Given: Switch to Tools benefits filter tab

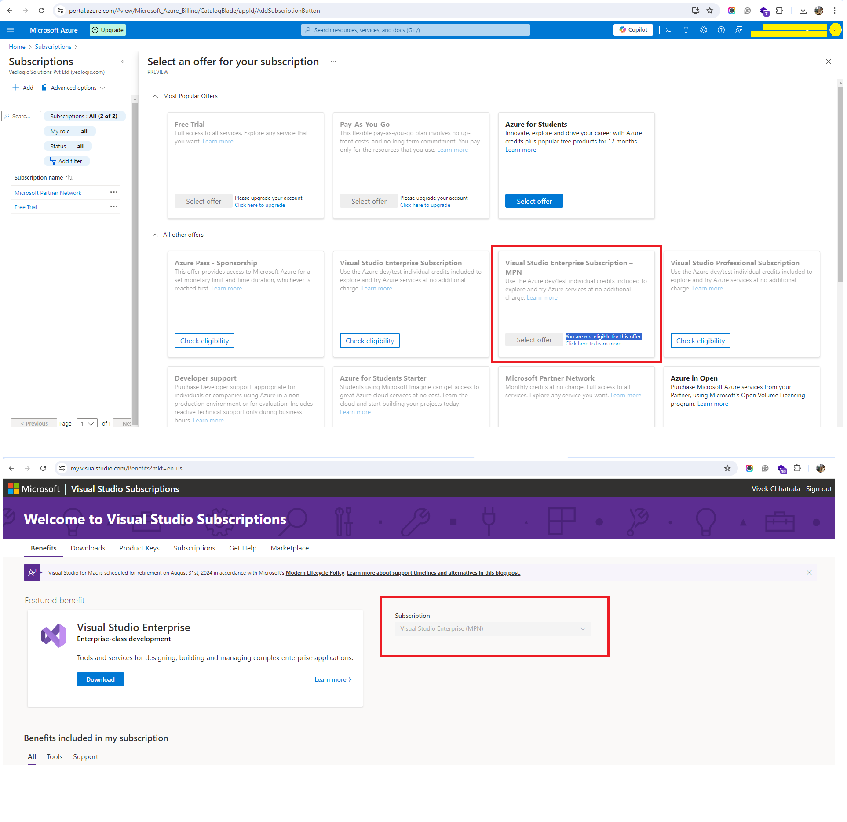Looking at the screenshot, I should (x=55, y=756).
